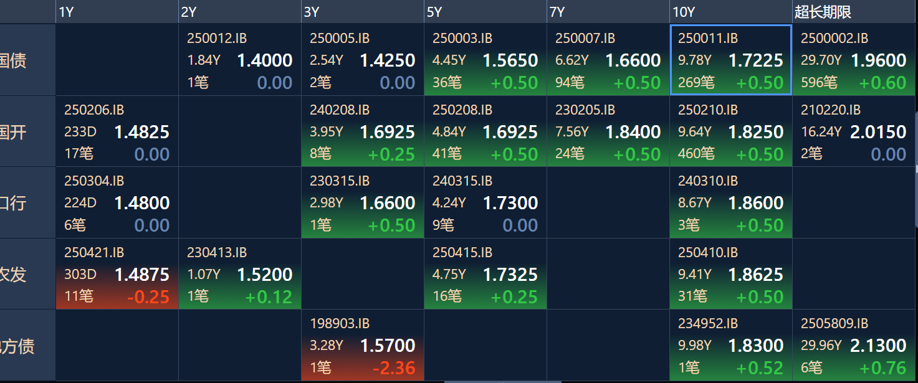
Task: Click the +0.52 change value
Action: pos(760,368)
